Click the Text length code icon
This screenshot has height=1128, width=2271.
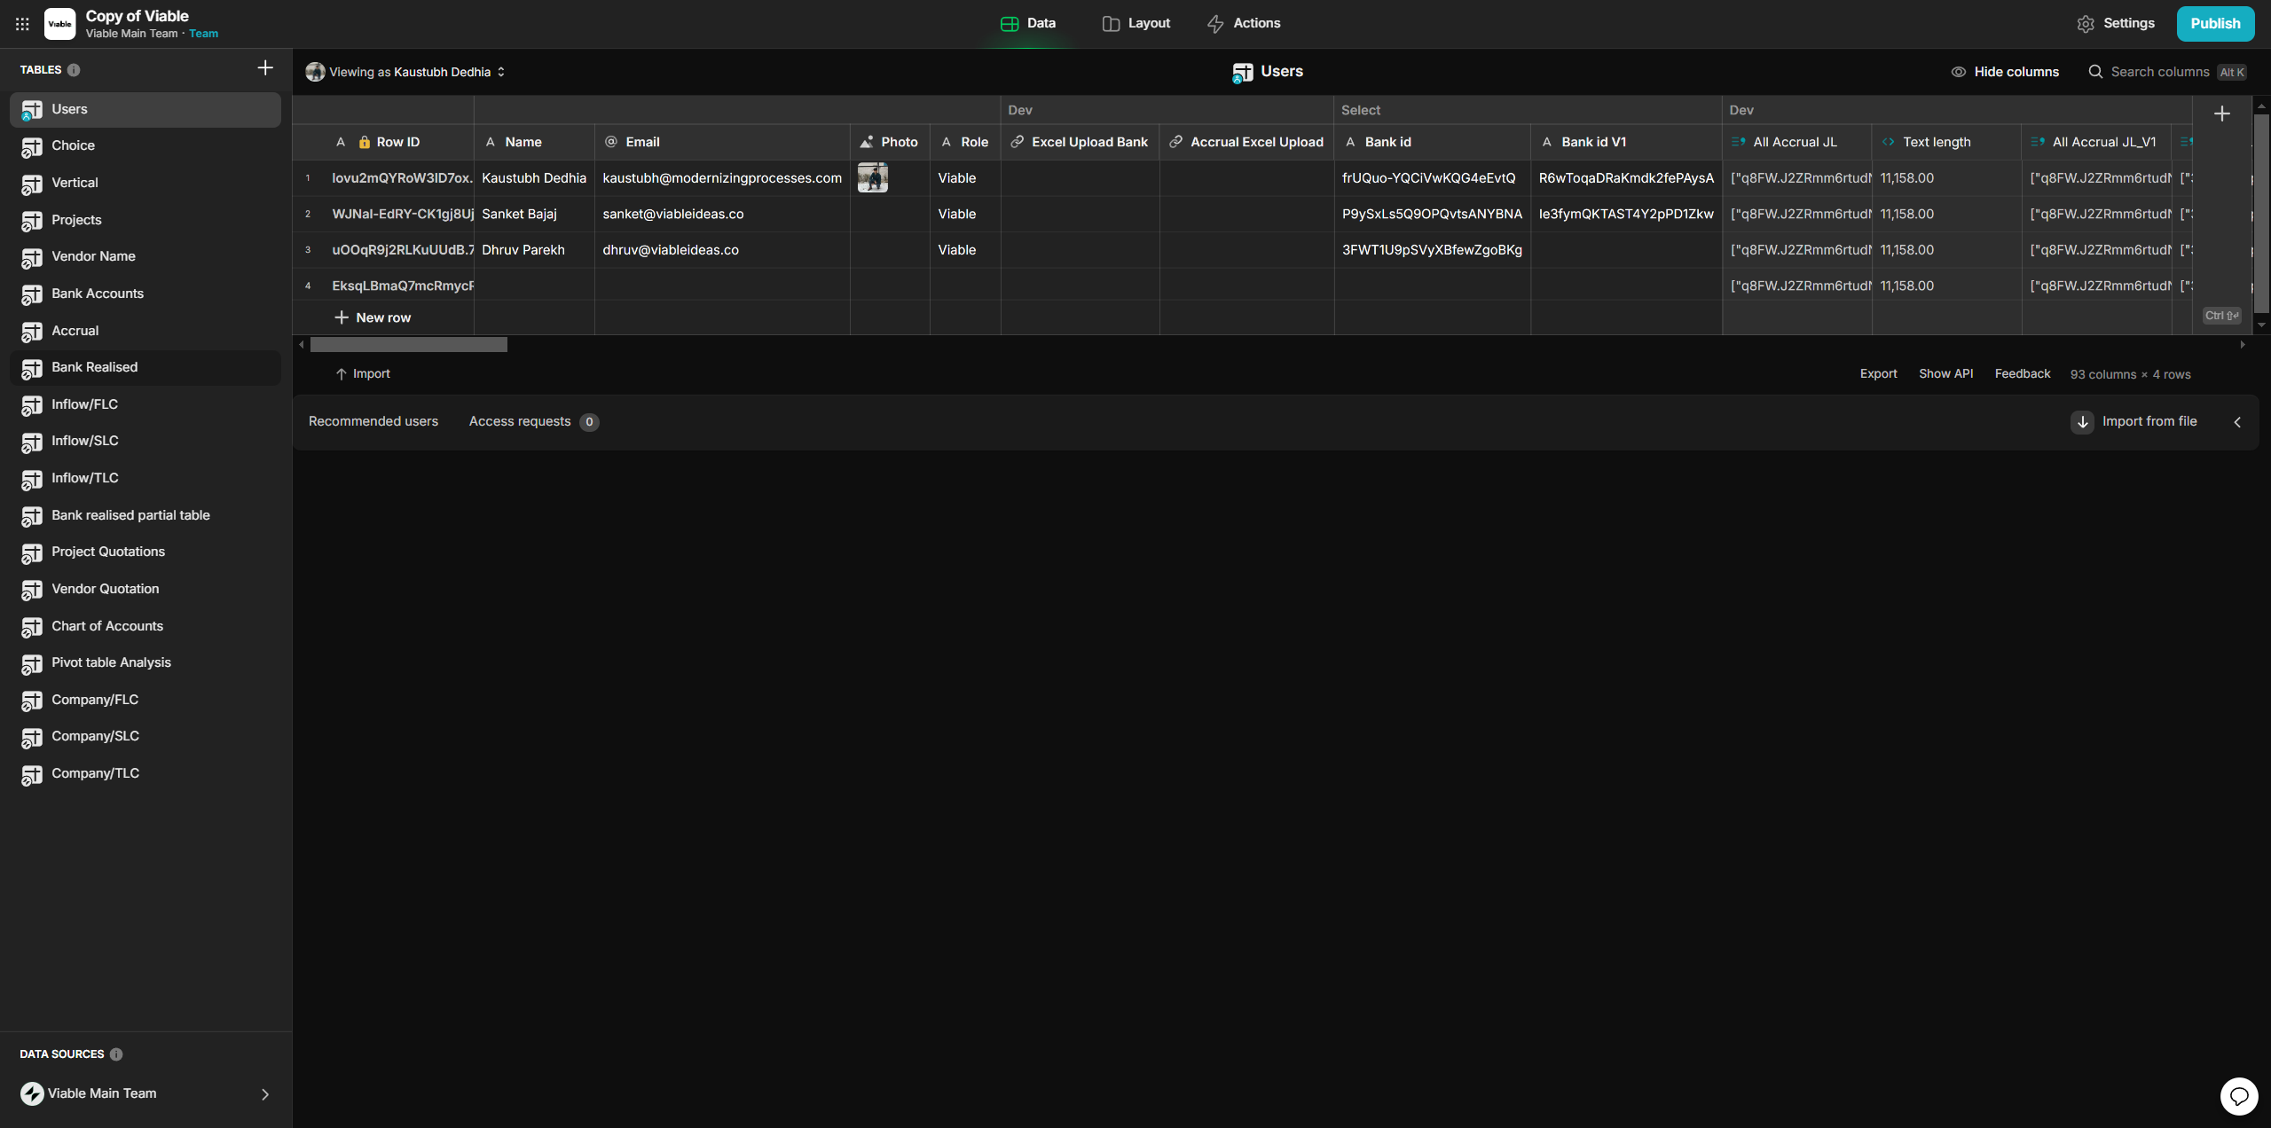(x=1889, y=142)
